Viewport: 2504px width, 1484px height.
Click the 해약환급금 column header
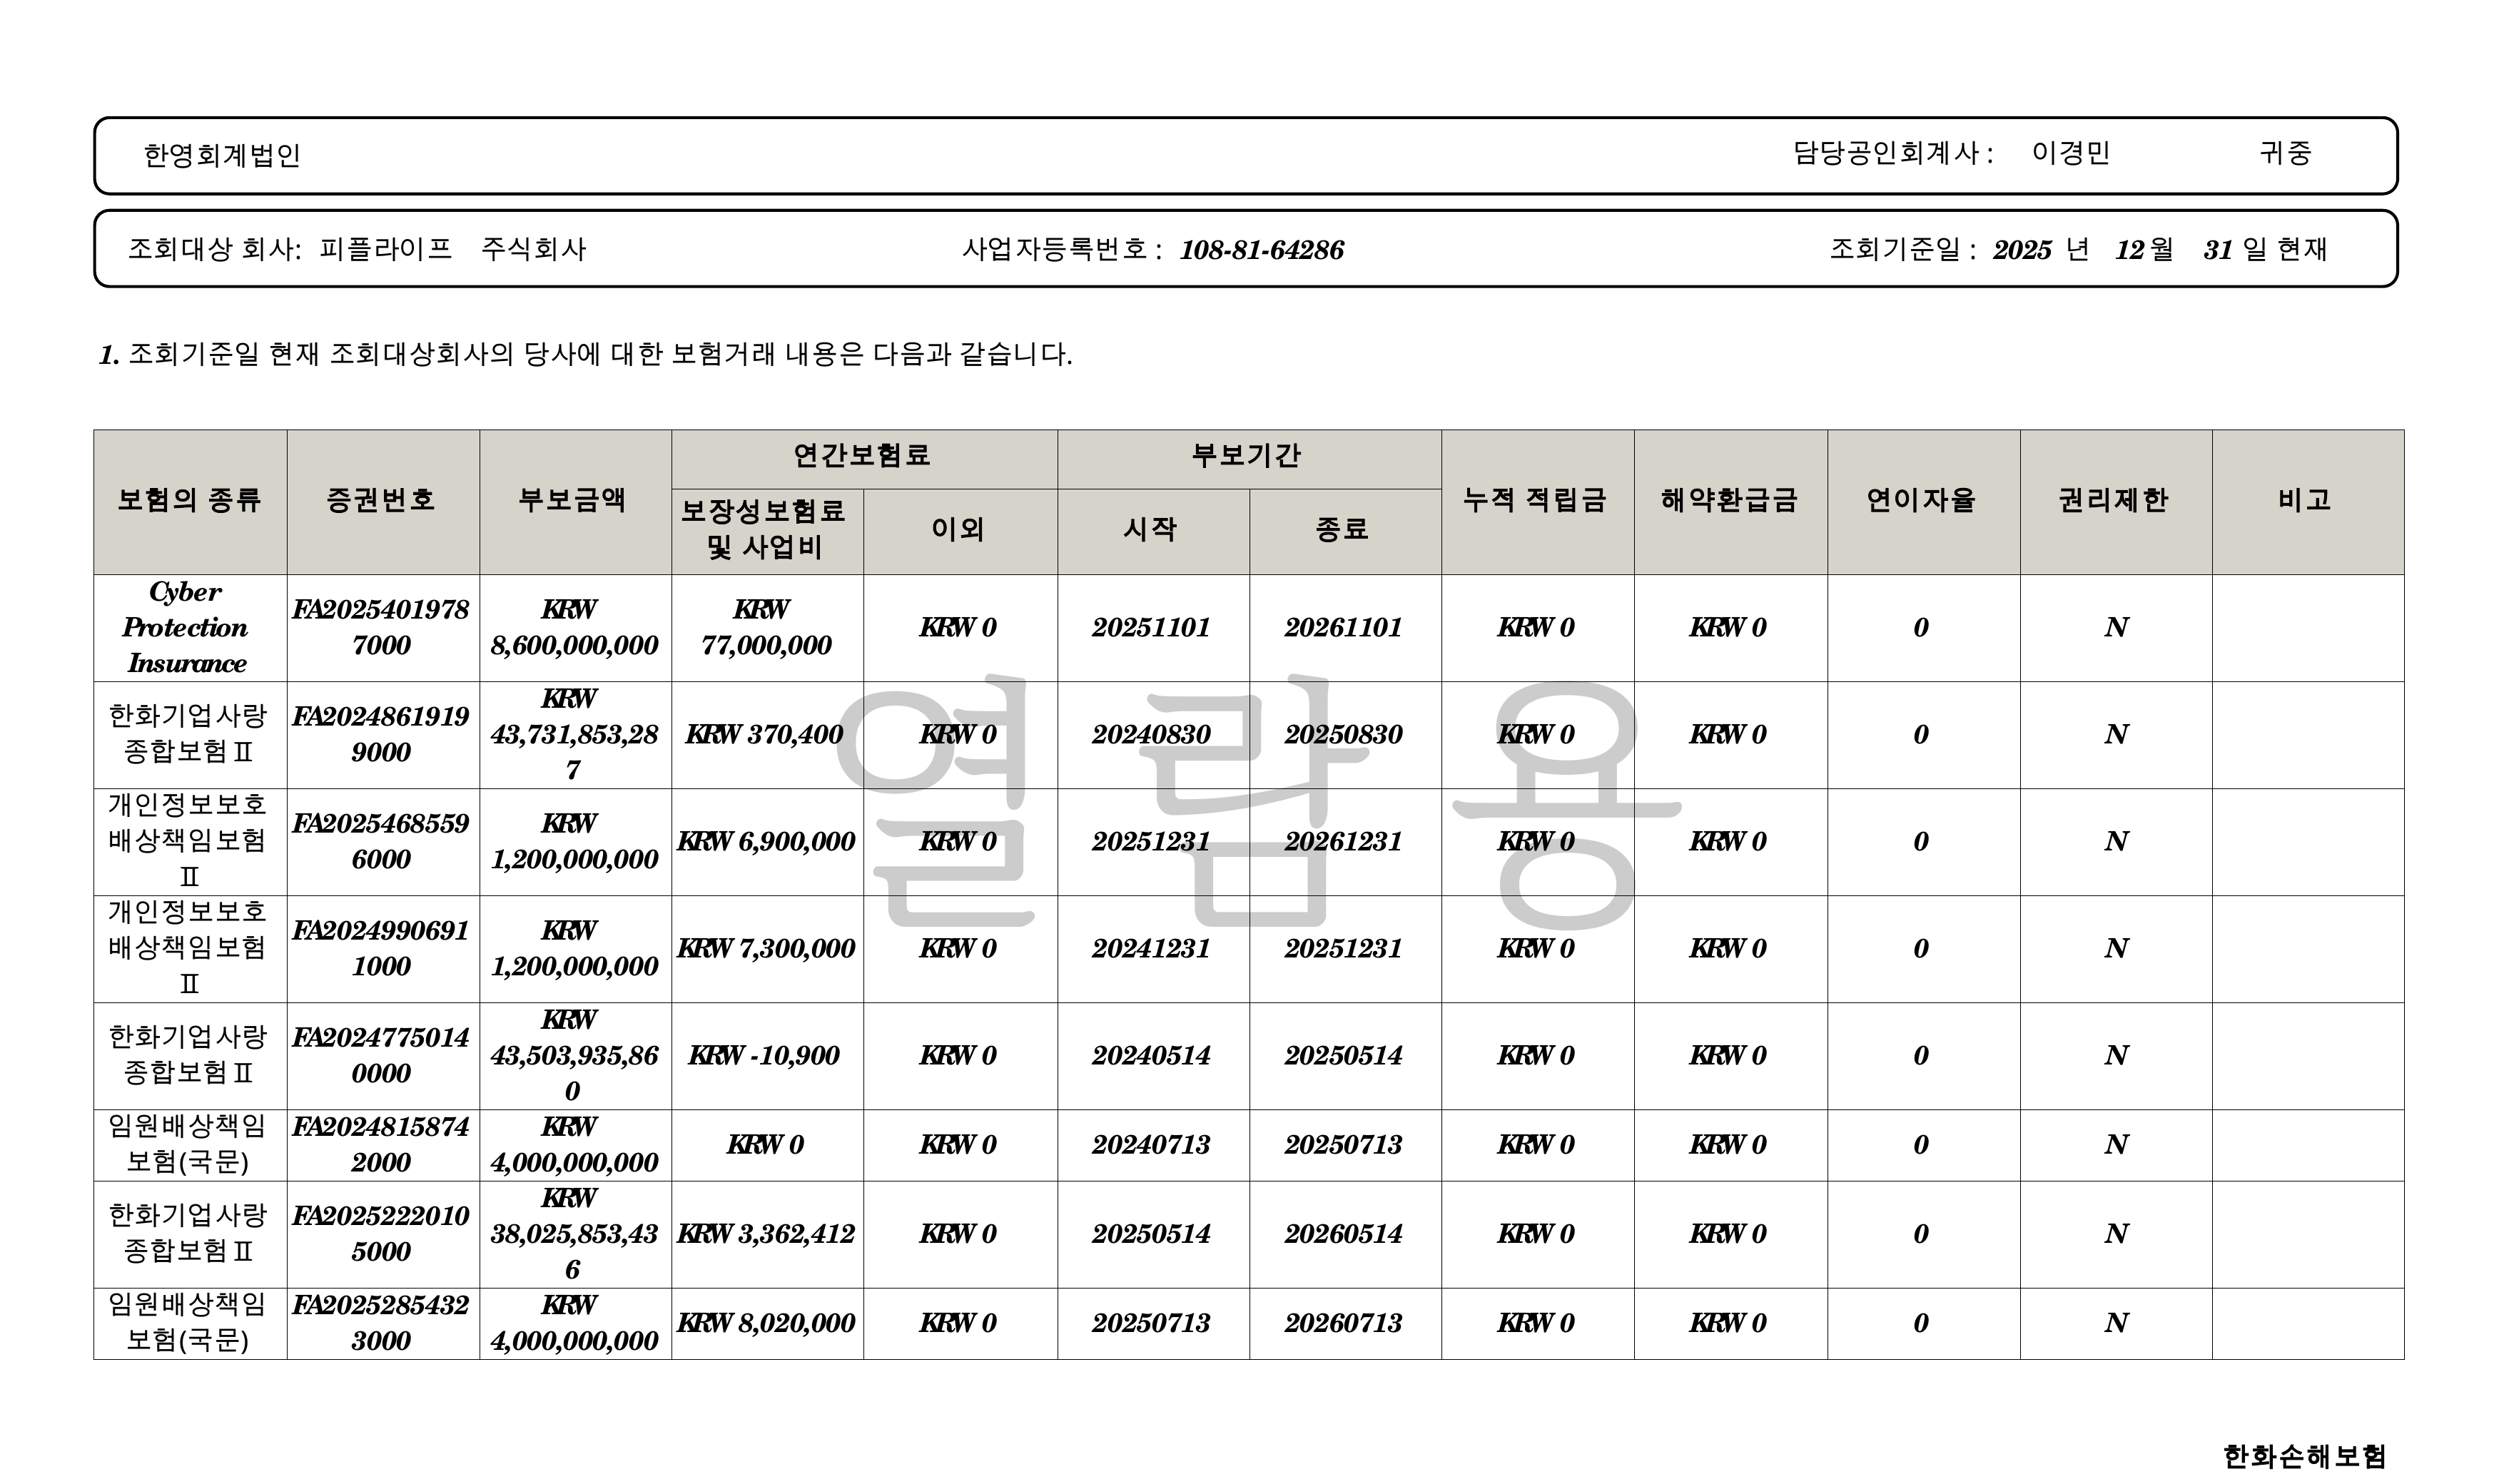click(1729, 500)
